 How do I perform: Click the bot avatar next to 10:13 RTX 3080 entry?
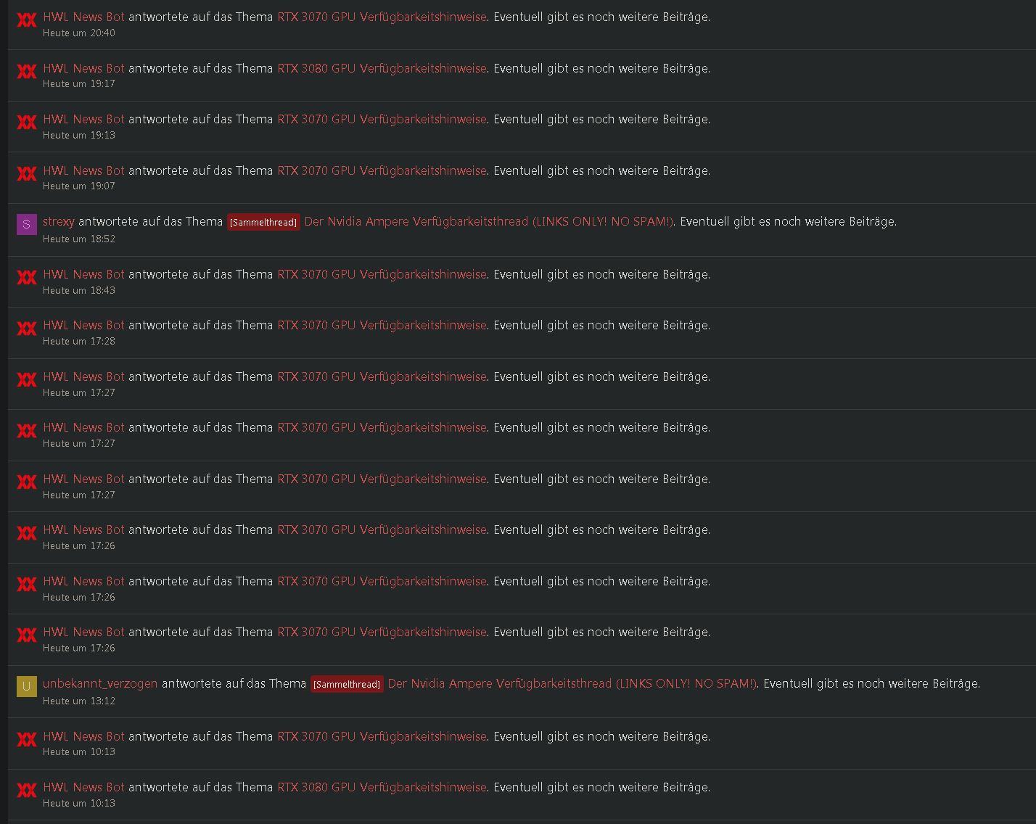[27, 791]
